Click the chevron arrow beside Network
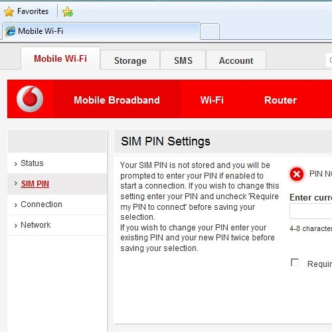Image resolution: width=332 pixels, height=332 pixels. (x=15, y=226)
